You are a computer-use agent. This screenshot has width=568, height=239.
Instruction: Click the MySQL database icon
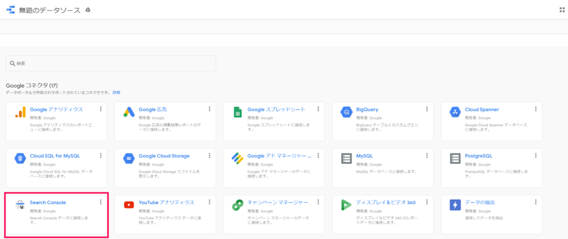click(x=346, y=158)
